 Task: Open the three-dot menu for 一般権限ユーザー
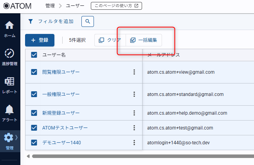pos(134,94)
